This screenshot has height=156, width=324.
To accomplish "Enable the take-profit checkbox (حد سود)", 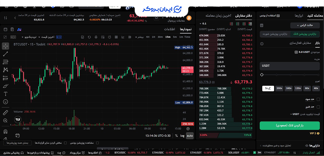I will (x=318, y=99).
